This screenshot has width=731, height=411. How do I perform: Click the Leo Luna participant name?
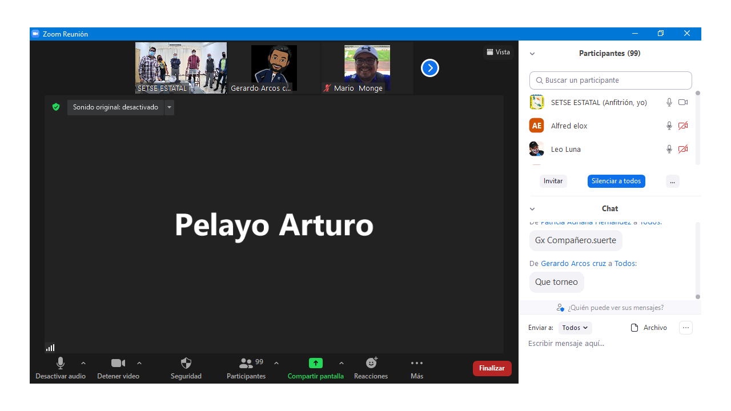point(566,150)
